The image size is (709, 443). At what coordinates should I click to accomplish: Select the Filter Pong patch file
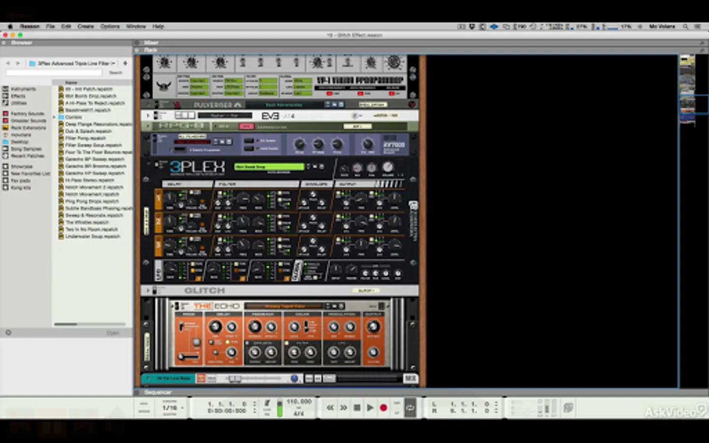86,138
